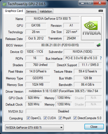The image size is (108, 134).
Task: Click the camera screenshot icon
Action: point(101,11)
